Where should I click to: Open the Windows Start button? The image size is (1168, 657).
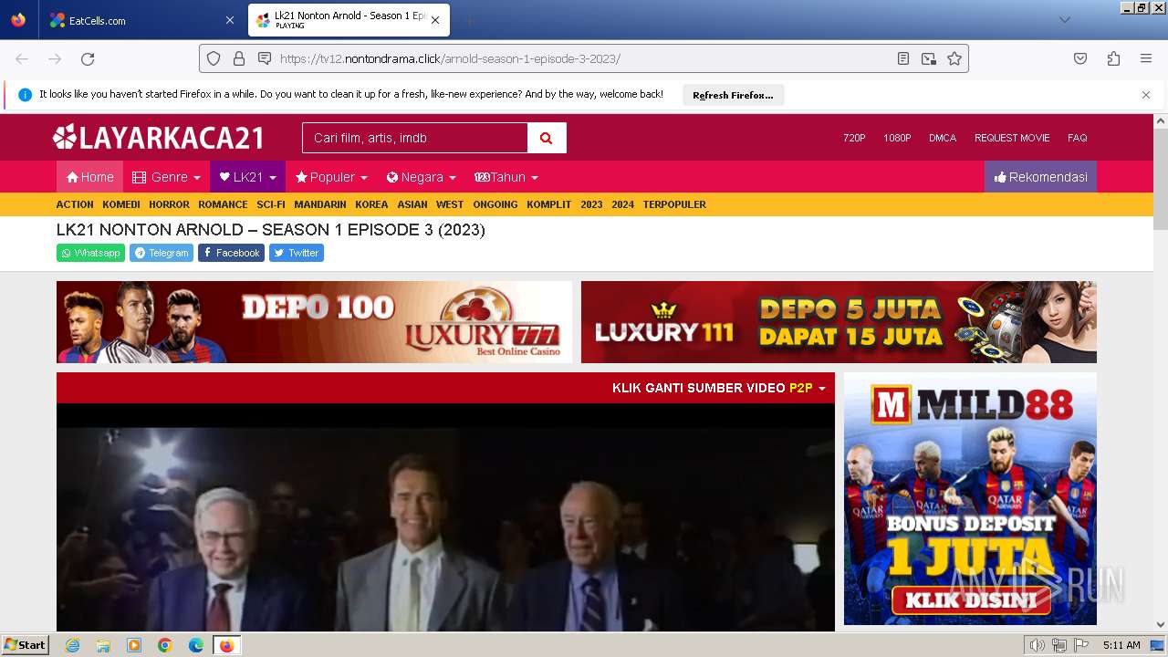click(x=26, y=645)
